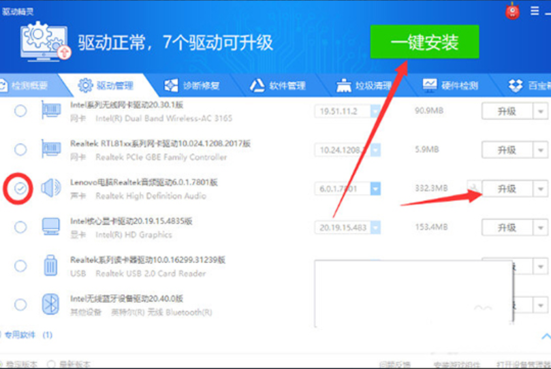
Task: Expand version dropdown for Realtek 10.24.1208
Action: 375,150
